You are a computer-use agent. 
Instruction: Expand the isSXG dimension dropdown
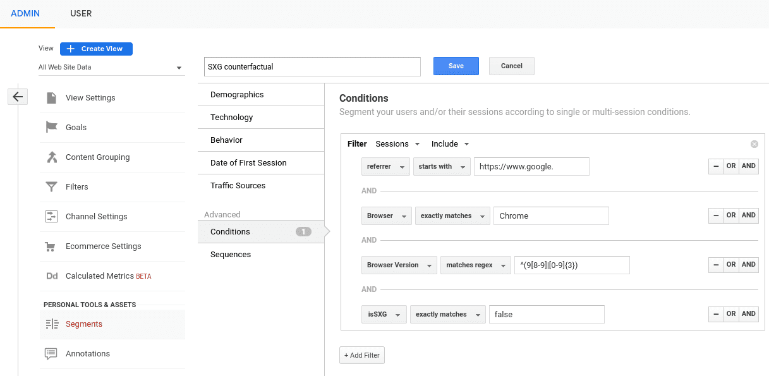[384, 314]
